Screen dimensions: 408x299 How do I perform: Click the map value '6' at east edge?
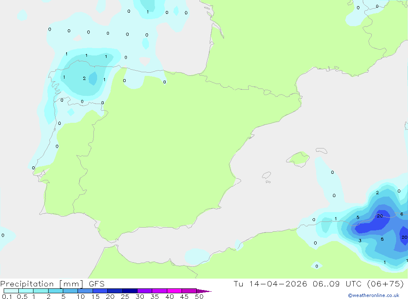[402, 214]
